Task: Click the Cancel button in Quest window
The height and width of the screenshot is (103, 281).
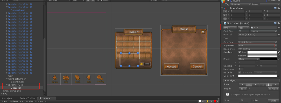Action: pyautogui.click(x=197, y=67)
